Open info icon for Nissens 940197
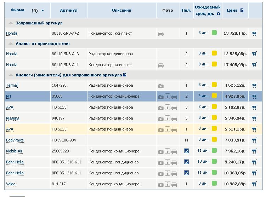 [x=168, y=118]
